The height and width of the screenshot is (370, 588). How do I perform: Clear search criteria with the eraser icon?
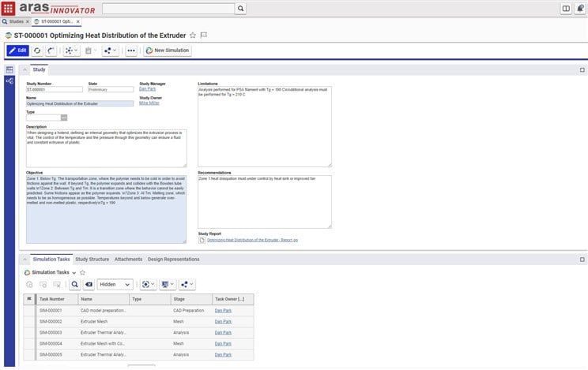[x=89, y=285]
